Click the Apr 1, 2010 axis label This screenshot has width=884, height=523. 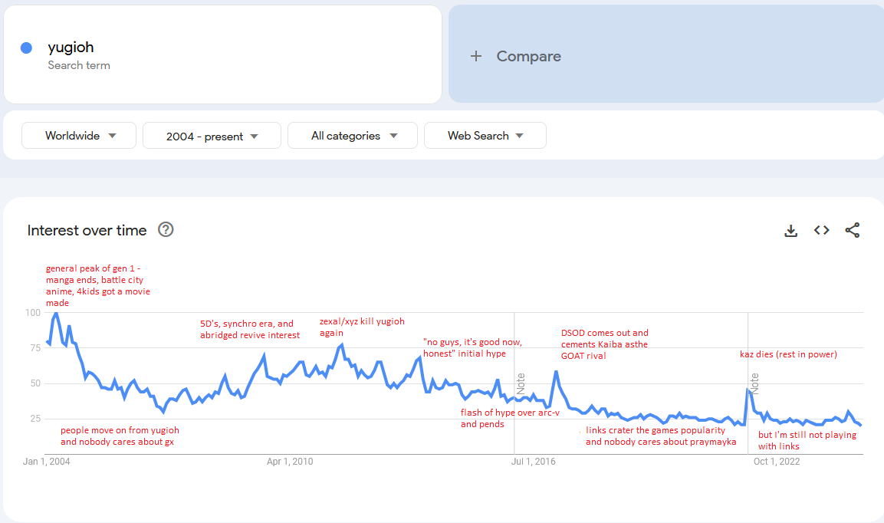click(290, 462)
